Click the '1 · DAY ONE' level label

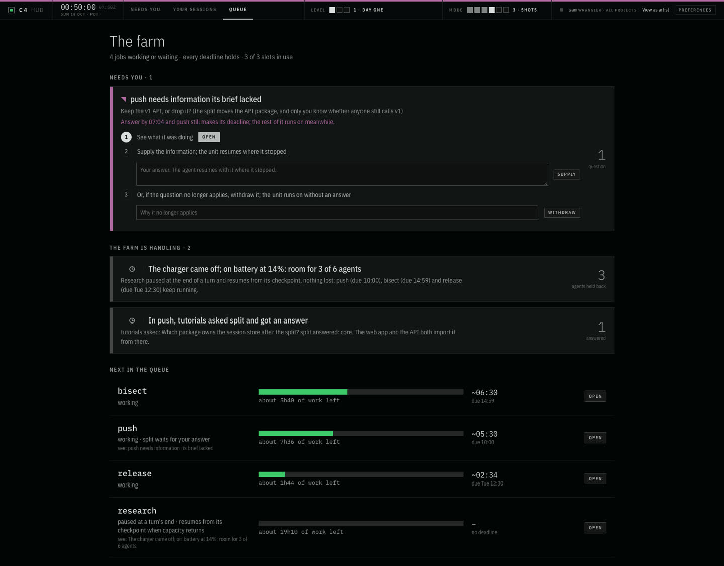click(x=369, y=10)
